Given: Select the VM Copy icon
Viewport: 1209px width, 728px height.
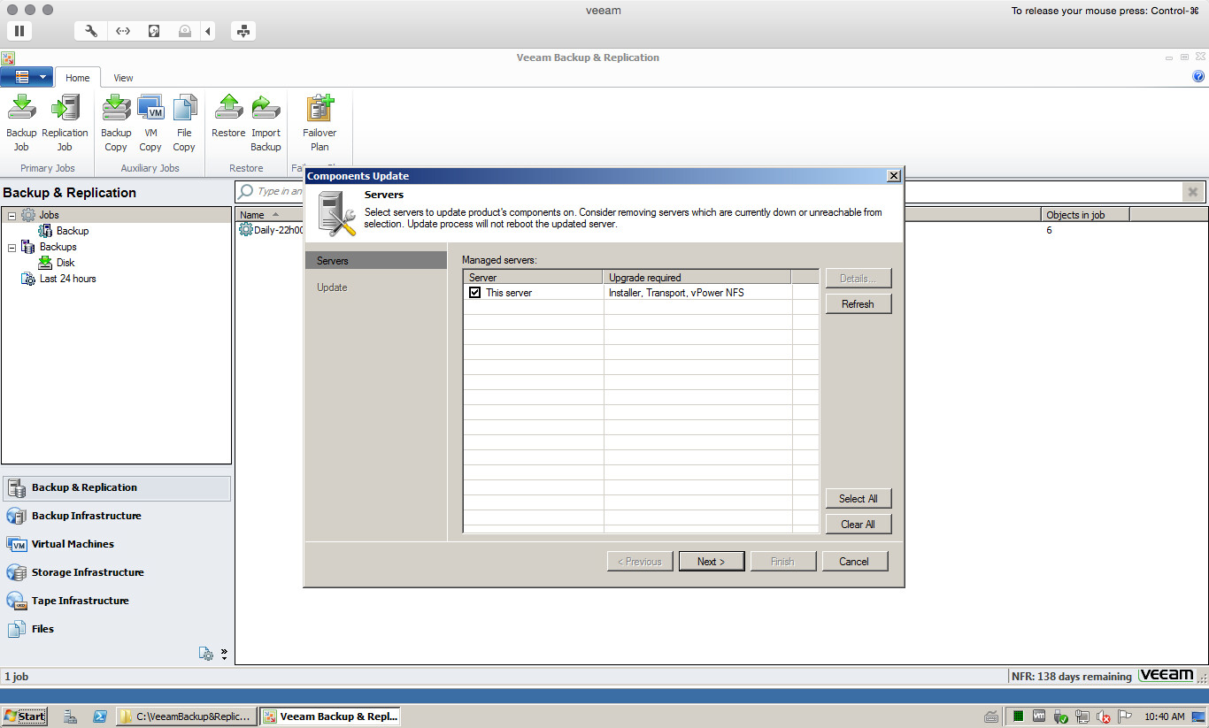Looking at the screenshot, I should click(x=150, y=109).
